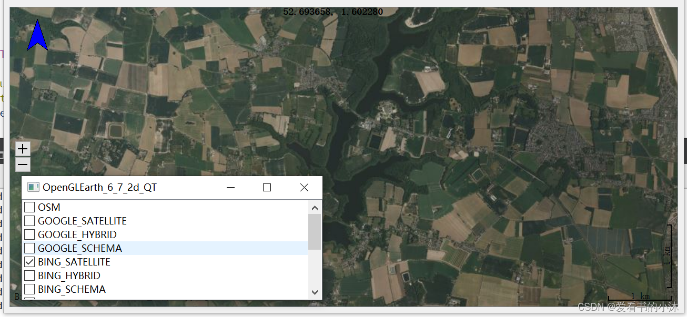Check the BING_SCHEMA checkbox
Screen dimensions: 687x317
[x=29, y=289]
